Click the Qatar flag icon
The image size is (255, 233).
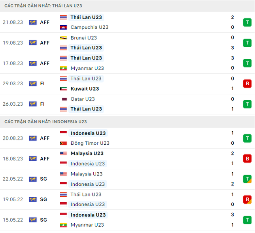tap(64, 99)
